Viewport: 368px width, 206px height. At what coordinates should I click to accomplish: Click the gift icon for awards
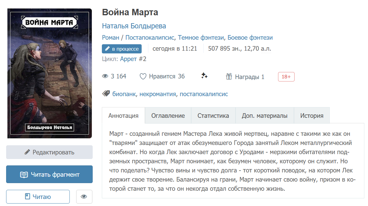(229, 77)
